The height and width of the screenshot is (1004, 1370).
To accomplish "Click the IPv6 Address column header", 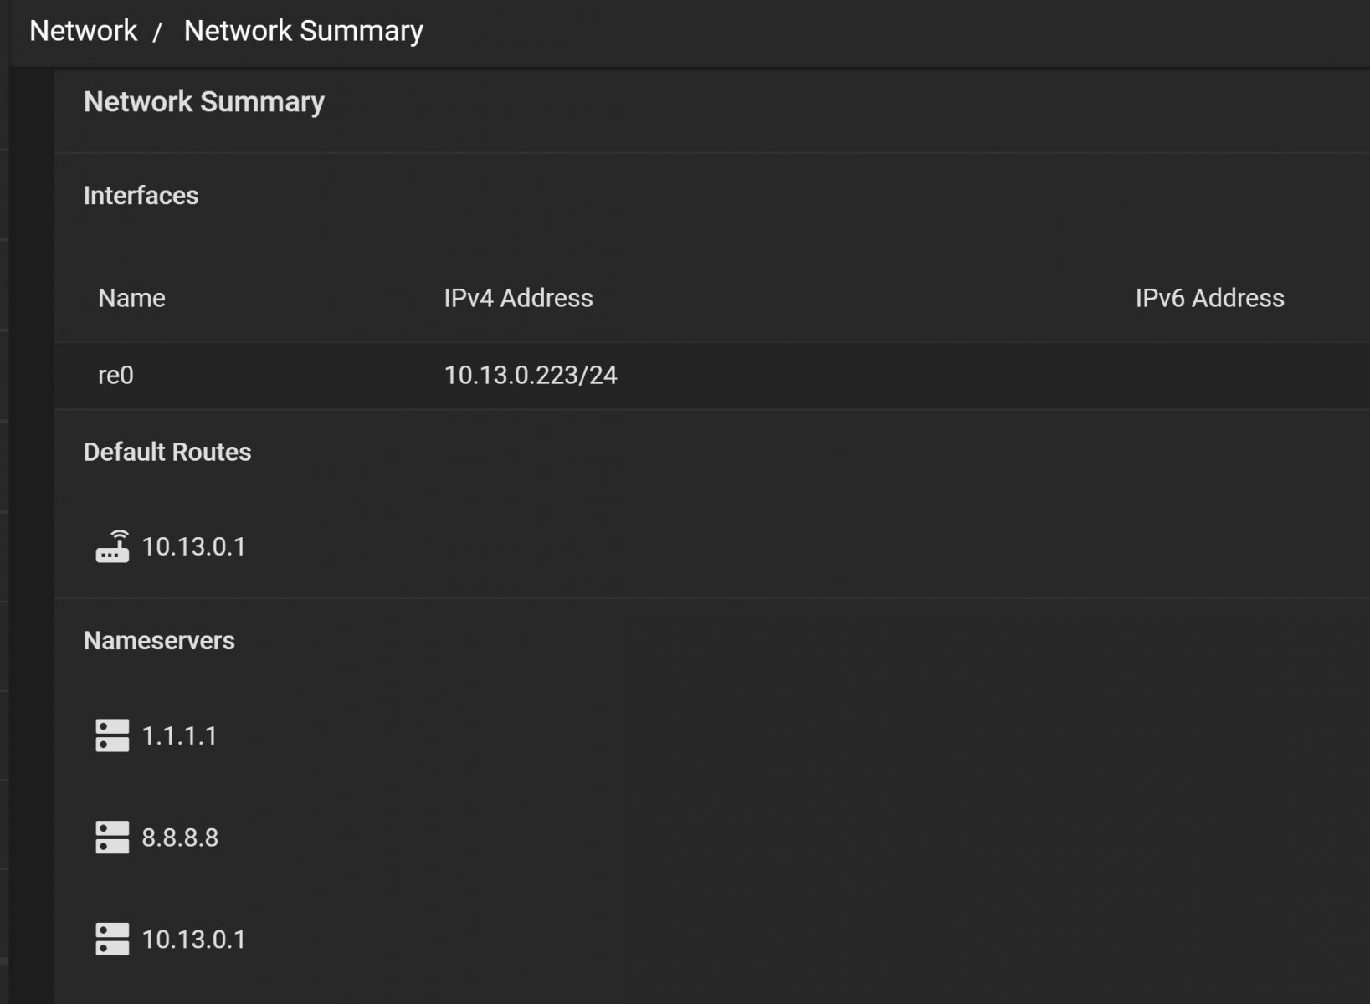I will pos(1209,298).
